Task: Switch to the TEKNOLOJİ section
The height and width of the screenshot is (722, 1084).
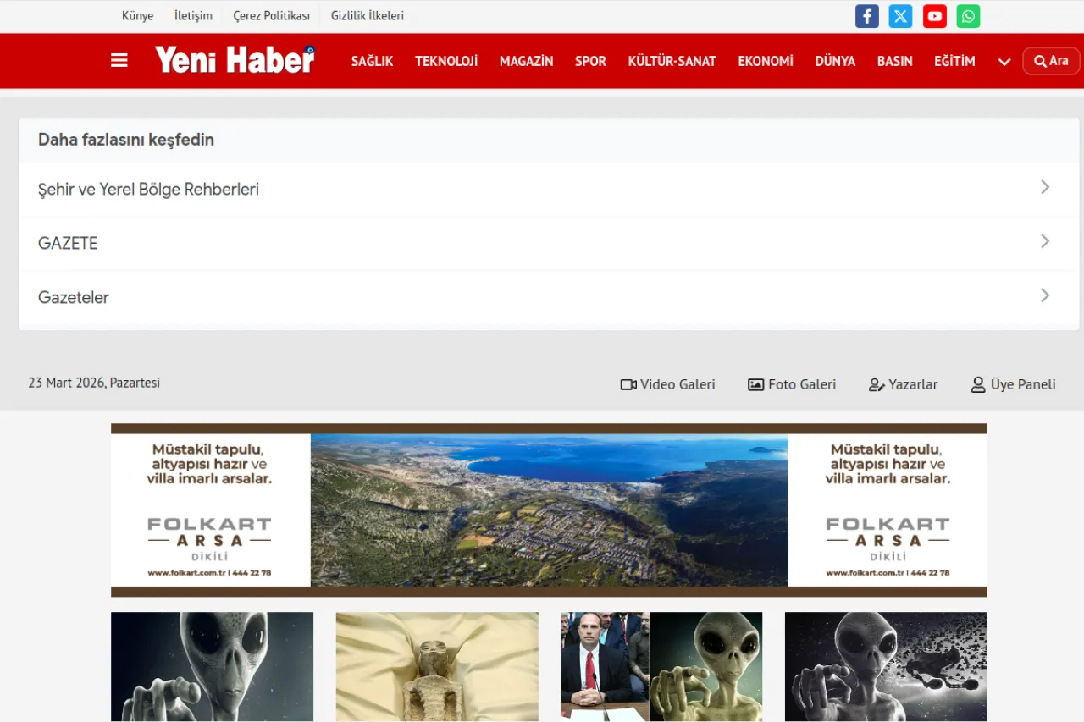Action: (x=446, y=61)
